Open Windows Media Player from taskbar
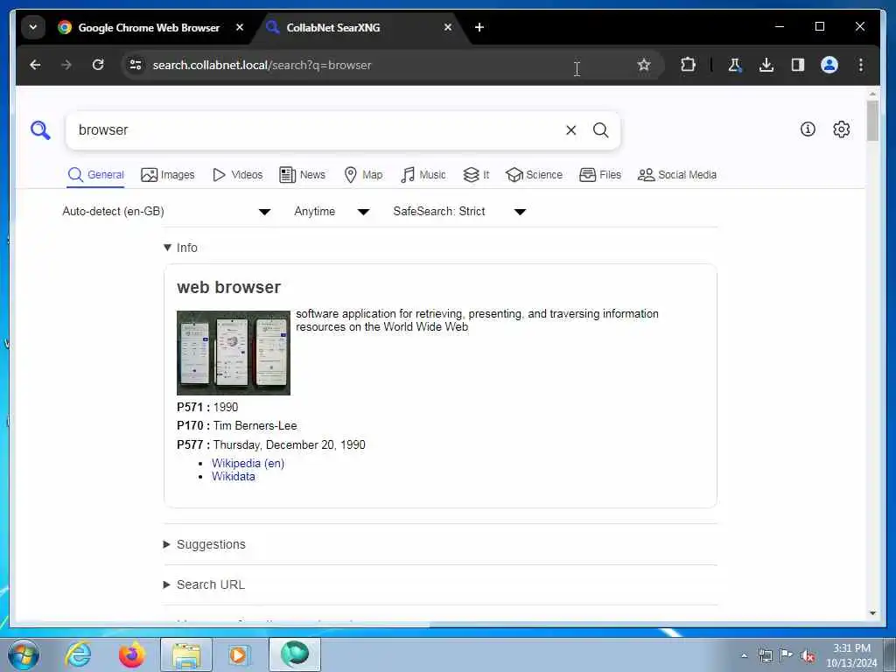The height and width of the screenshot is (672, 896). (x=239, y=654)
